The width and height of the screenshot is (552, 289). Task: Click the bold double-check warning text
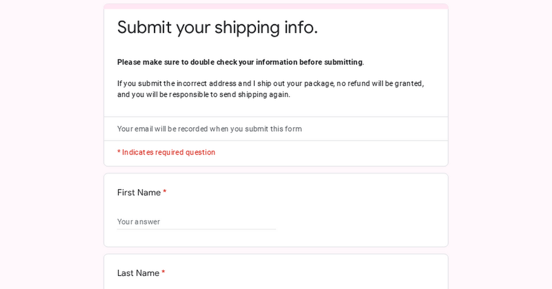239,62
